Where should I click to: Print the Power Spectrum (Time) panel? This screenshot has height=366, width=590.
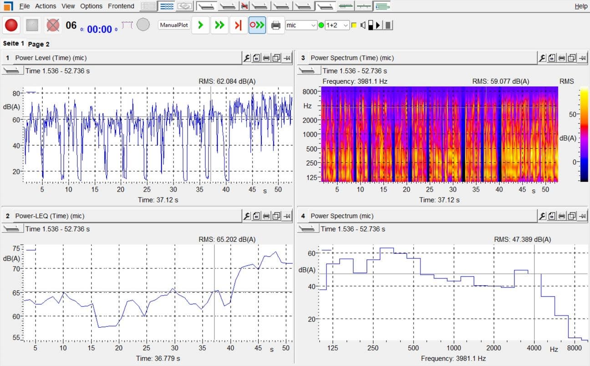562,58
